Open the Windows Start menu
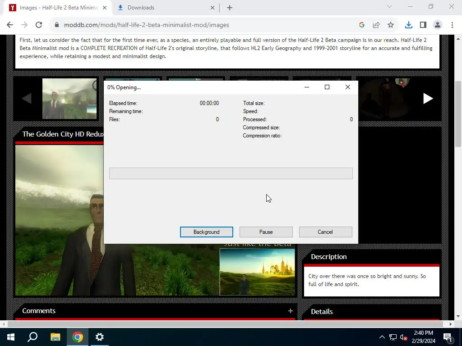462x346 pixels. point(11,337)
